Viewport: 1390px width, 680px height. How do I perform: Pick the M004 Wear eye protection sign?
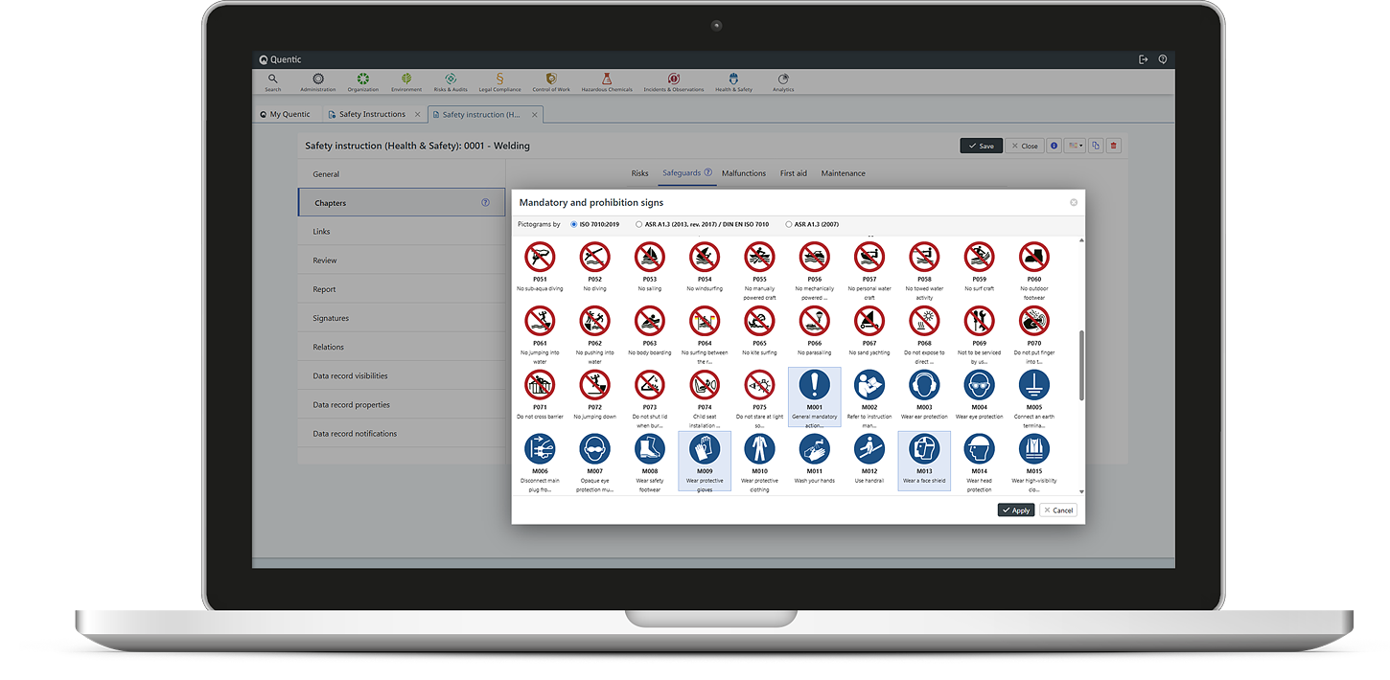(979, 386)
